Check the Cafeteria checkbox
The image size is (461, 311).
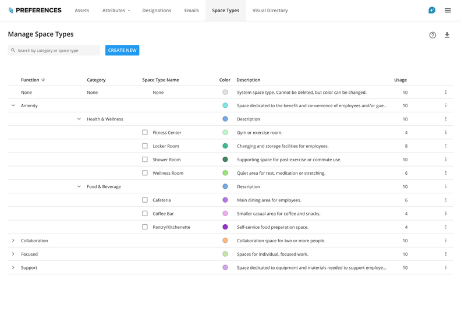click(145, 200)
